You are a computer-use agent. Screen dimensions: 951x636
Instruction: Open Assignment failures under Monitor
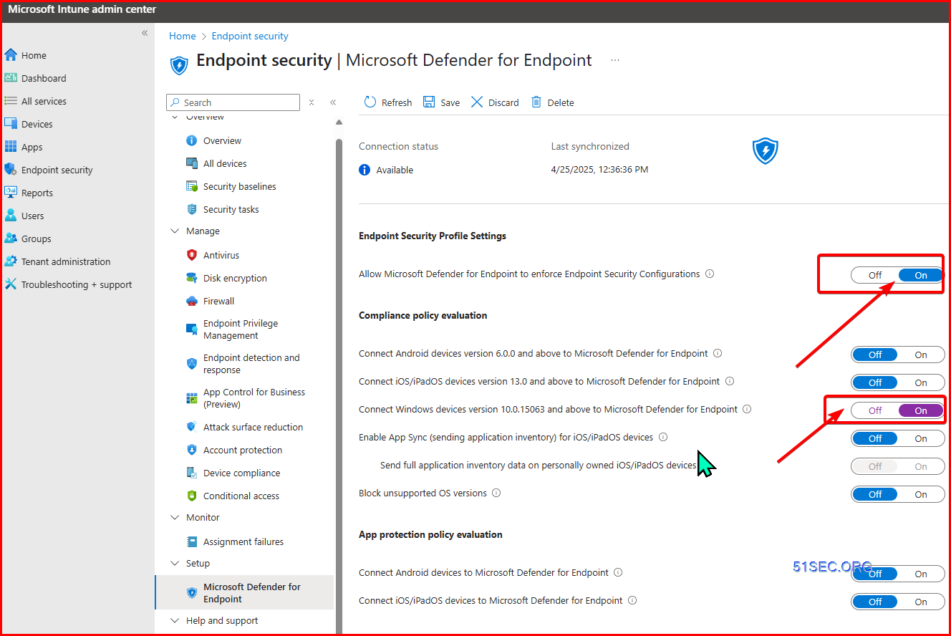243,541
